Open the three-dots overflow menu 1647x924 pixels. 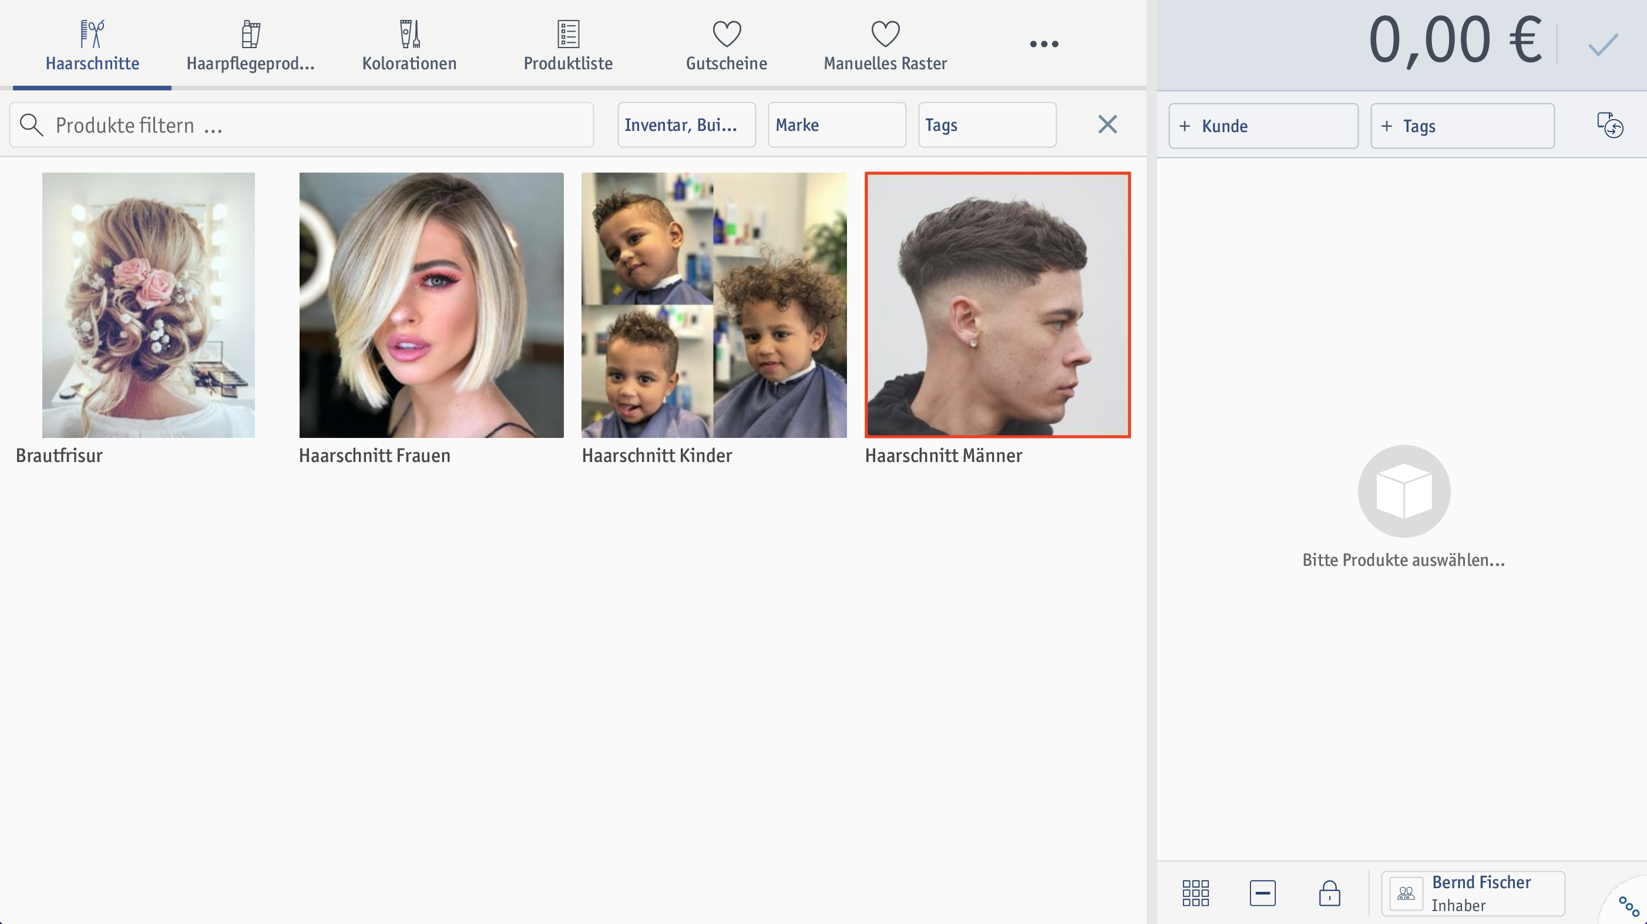[x=1044, y=44]
